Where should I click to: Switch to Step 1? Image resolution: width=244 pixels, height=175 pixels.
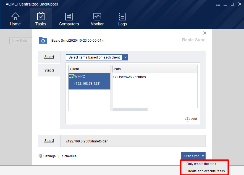[49, 57]
